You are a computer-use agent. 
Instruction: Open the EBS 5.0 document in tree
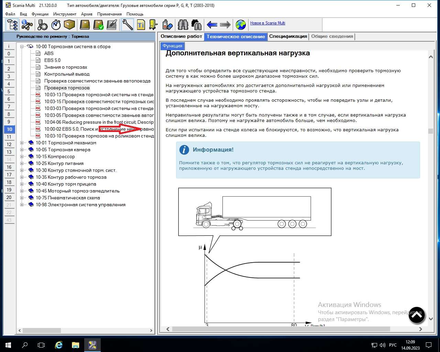[52, 60]
